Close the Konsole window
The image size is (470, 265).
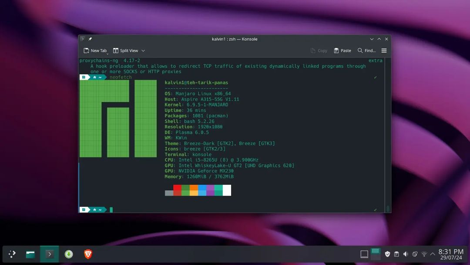tap(387, 39)
